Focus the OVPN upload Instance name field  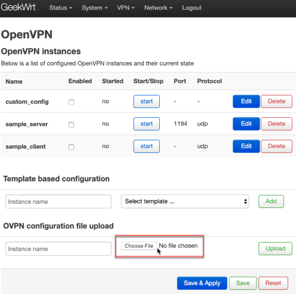tap(58, 249)
